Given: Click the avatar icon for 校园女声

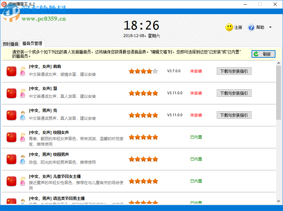Looking at the screenshot, I should pyautogui.click(x=22, y=137).
